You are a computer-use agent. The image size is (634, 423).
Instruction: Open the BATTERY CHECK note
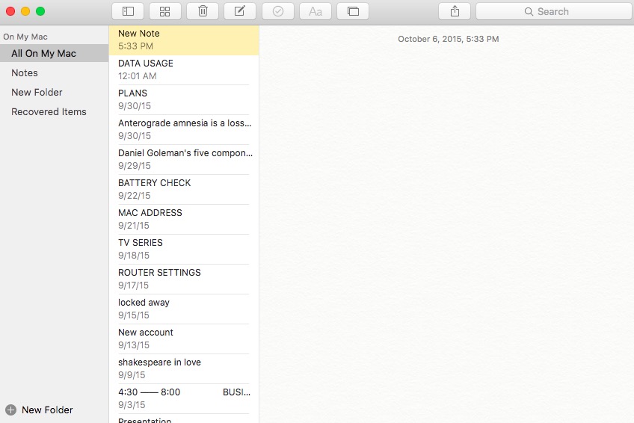pos(184,190)
